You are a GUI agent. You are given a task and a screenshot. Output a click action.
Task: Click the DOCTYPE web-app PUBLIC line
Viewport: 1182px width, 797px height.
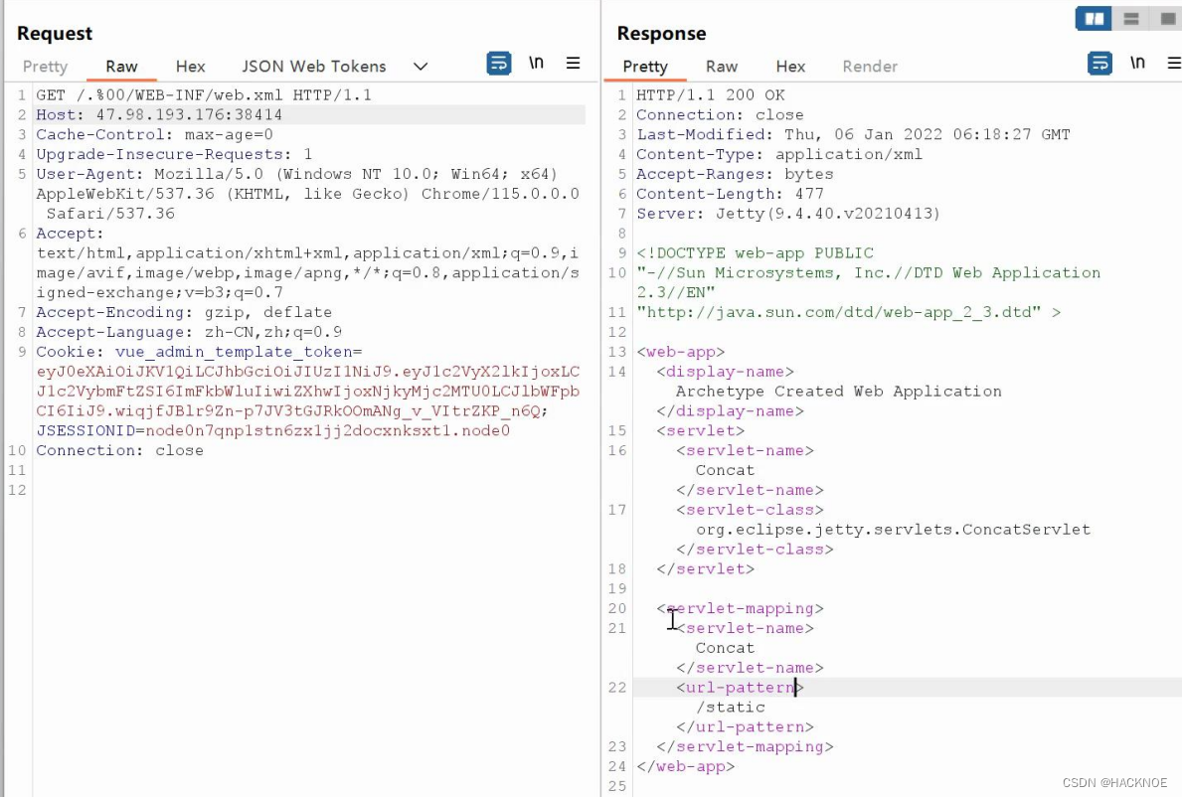tap(755, 253)
